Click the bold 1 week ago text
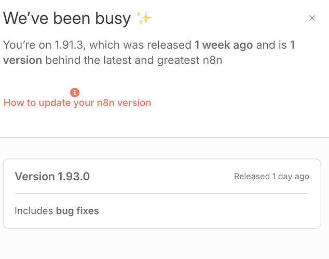This screenshot has width=329, height=259. [x=224, y=45]
